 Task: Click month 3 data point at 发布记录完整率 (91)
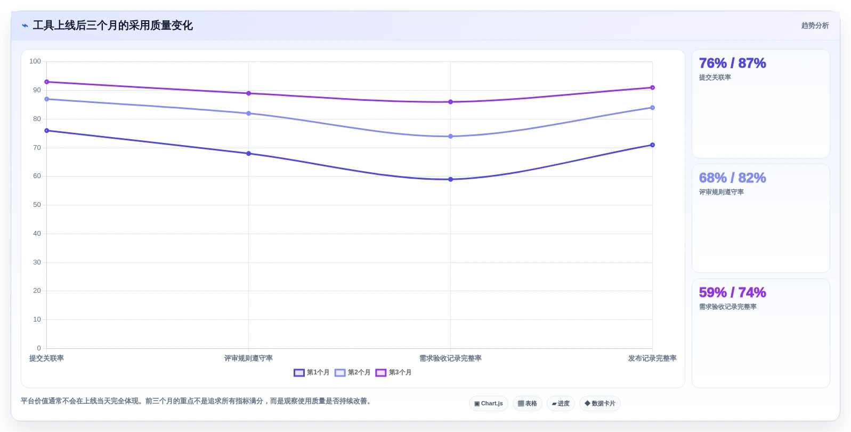(x=652, y=87)
